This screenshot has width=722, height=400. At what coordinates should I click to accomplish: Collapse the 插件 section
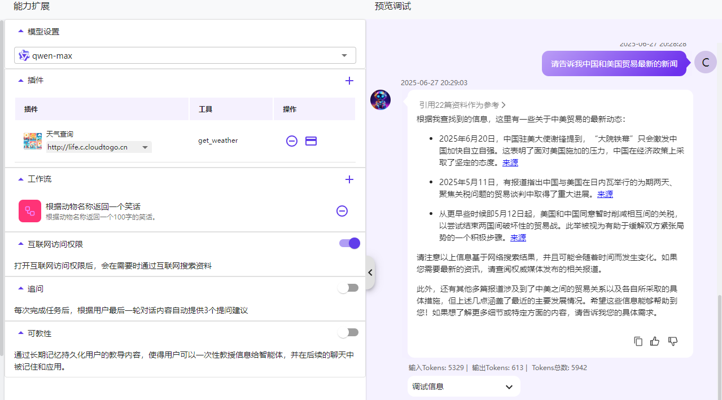(21, 80)
